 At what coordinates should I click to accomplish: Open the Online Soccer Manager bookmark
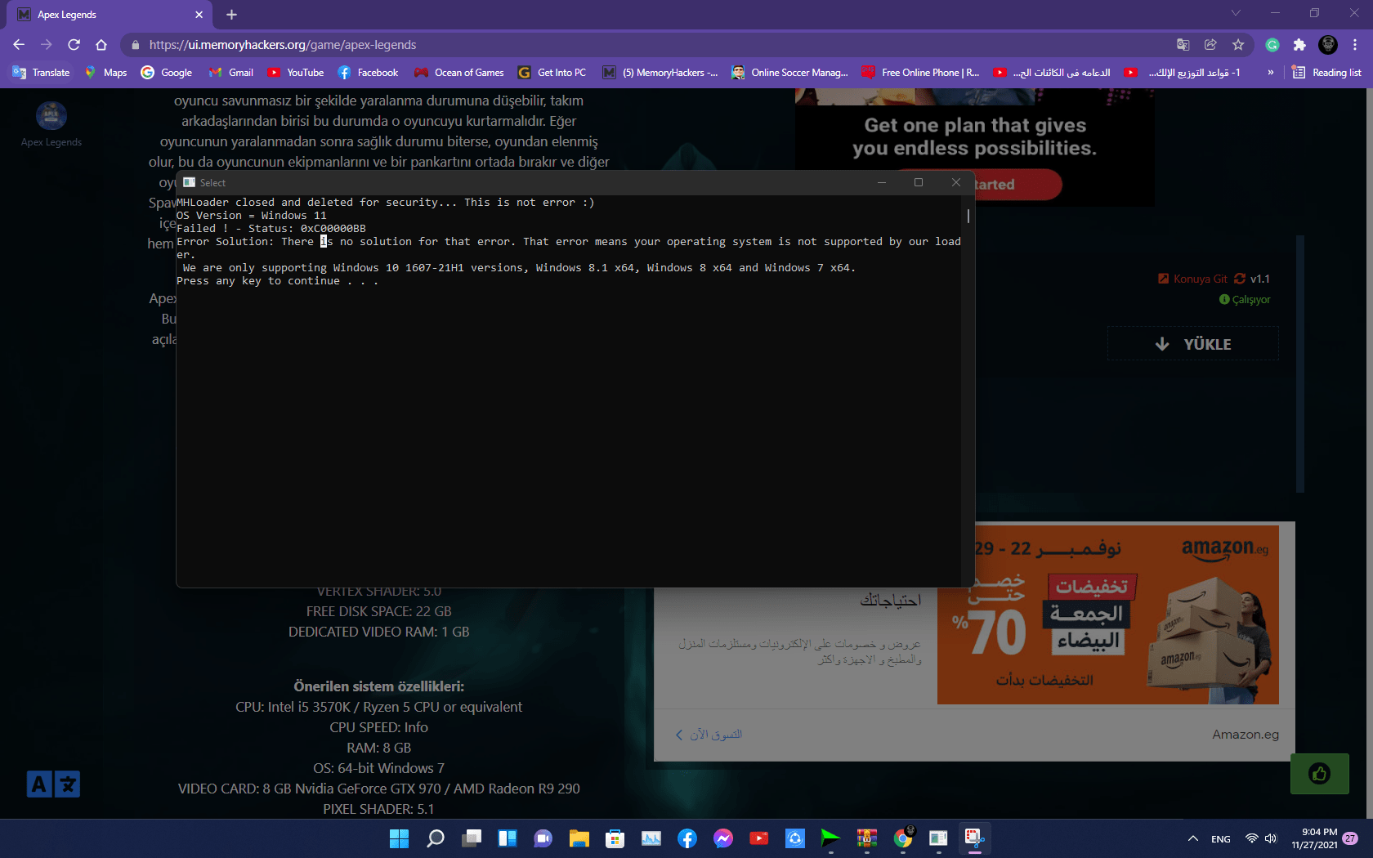coord(790,73)
